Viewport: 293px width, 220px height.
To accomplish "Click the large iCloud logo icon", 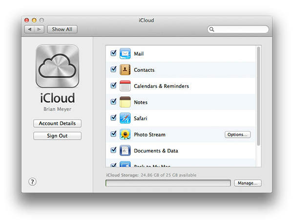I will tap(57, 66).
